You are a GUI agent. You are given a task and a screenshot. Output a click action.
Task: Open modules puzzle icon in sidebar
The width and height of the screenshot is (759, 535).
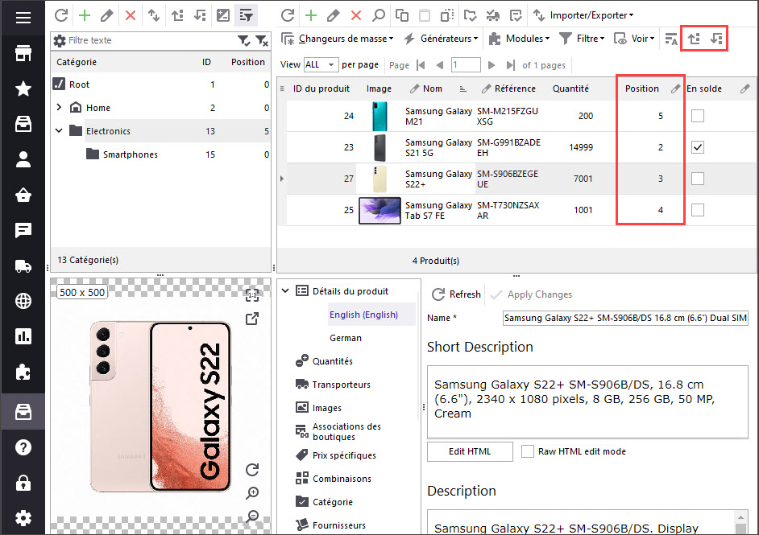pos(23,372)
